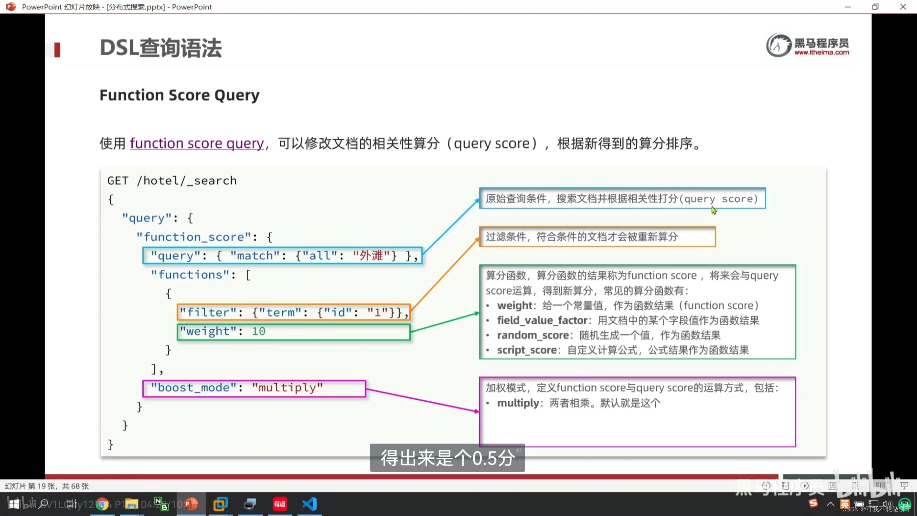
Task: Open Windows taskbar search
Action: pyautogui.click(x=44, y=504)
